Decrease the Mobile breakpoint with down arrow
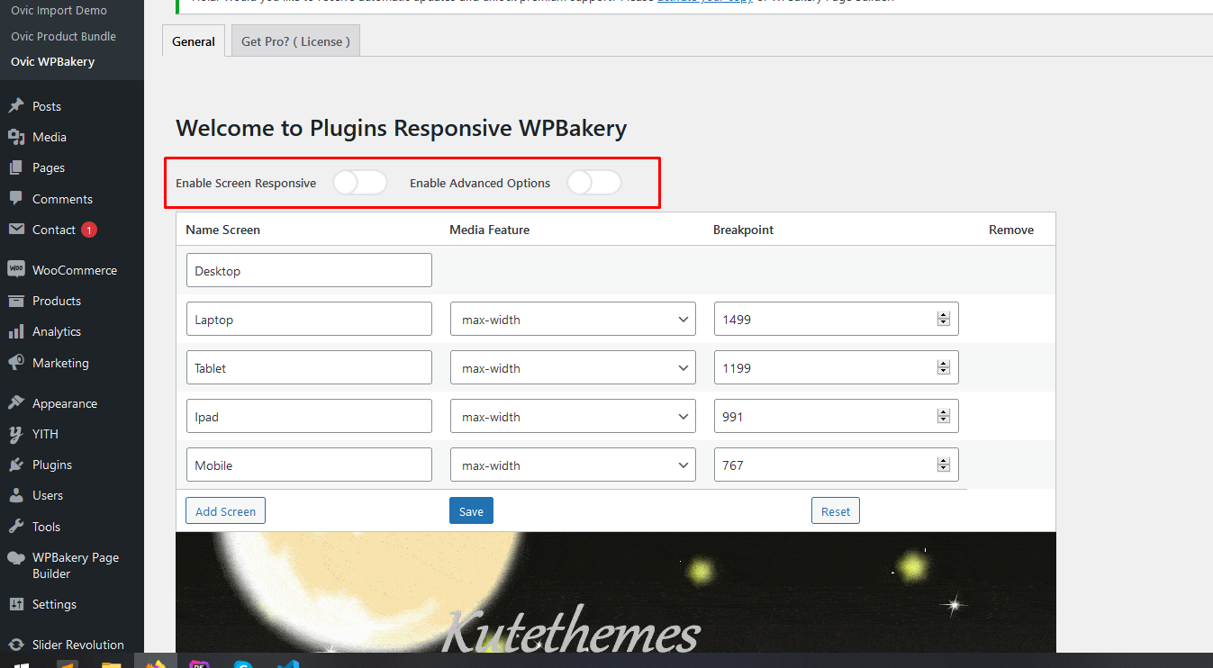This screenshot has height=668, width=1213. [x=944, y=469]
